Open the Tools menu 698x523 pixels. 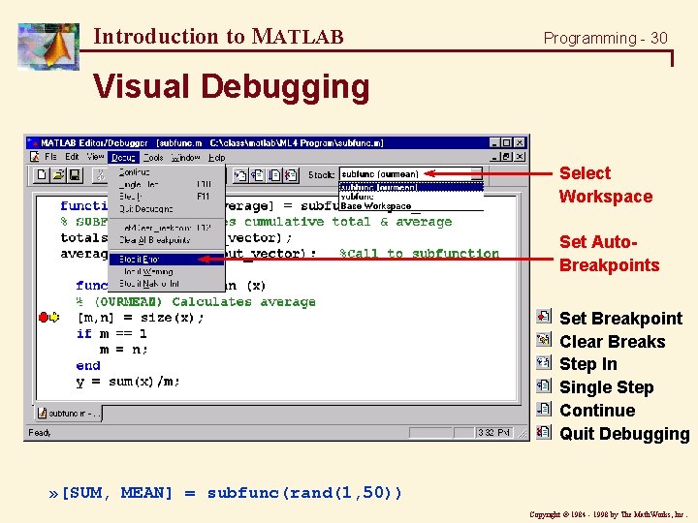click(x=153, y=158)
